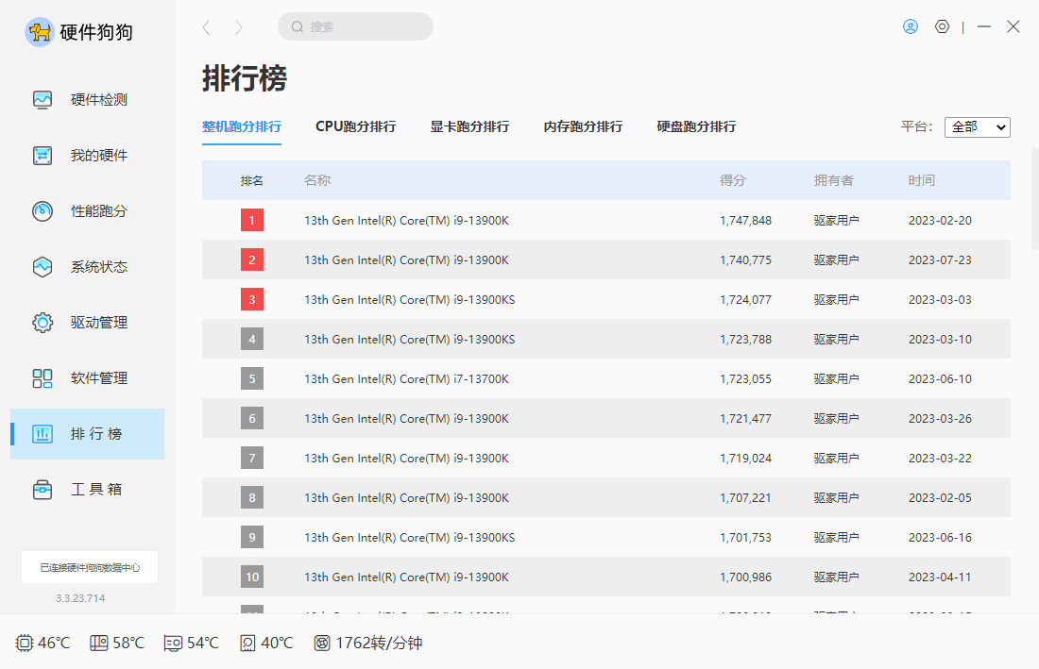1039x669 pixels.
Task: Click the motherboard temperature icon showing 58℃
Action: [x=97, y=643]
